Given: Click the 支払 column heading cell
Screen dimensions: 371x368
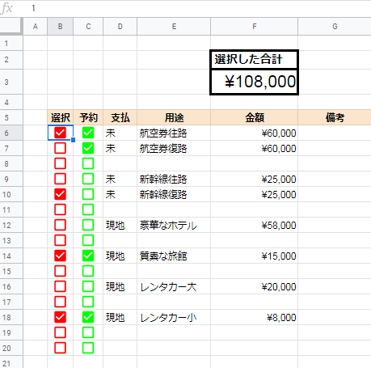Looking at the screenshot, I should click(x=120, y=117).
